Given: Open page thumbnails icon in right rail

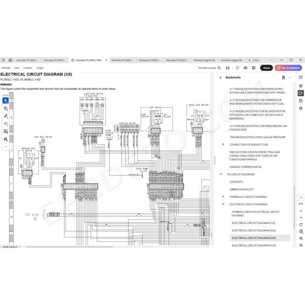Looking at the screenshot, I should [301, 101].
